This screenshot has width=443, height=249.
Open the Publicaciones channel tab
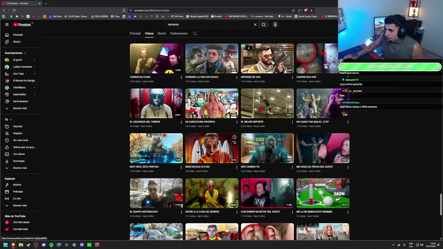pos(179,34)
